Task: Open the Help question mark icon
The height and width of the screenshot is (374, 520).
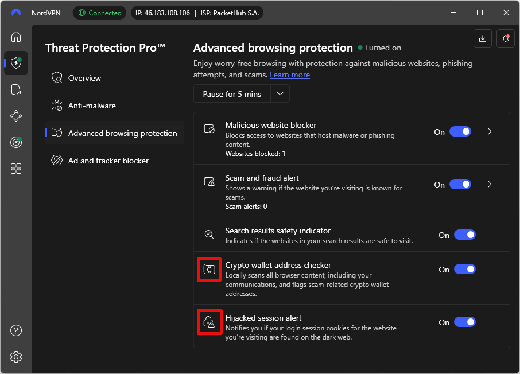Action: coord(16,330)
